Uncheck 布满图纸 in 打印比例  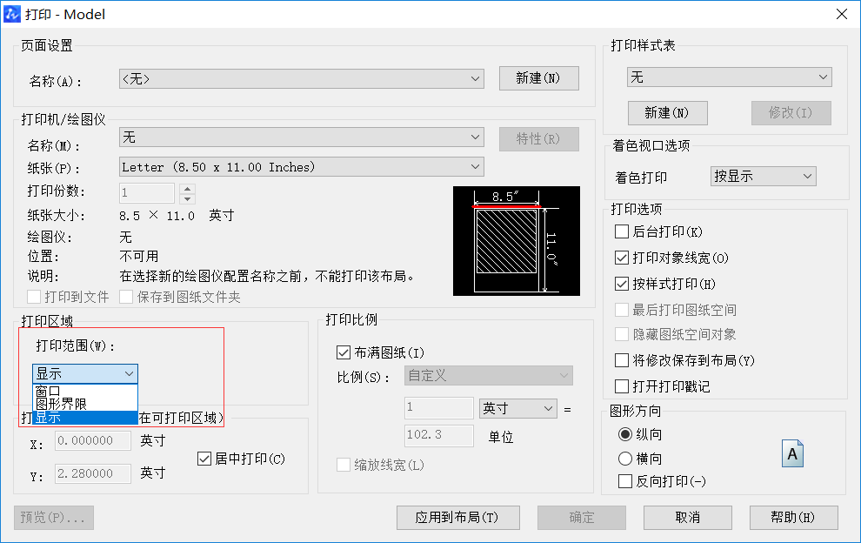(344, 352)
